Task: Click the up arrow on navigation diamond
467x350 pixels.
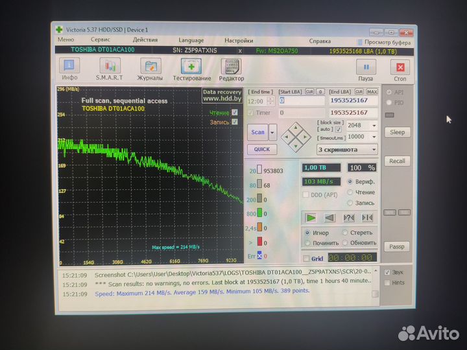Action: click(296, 128)
